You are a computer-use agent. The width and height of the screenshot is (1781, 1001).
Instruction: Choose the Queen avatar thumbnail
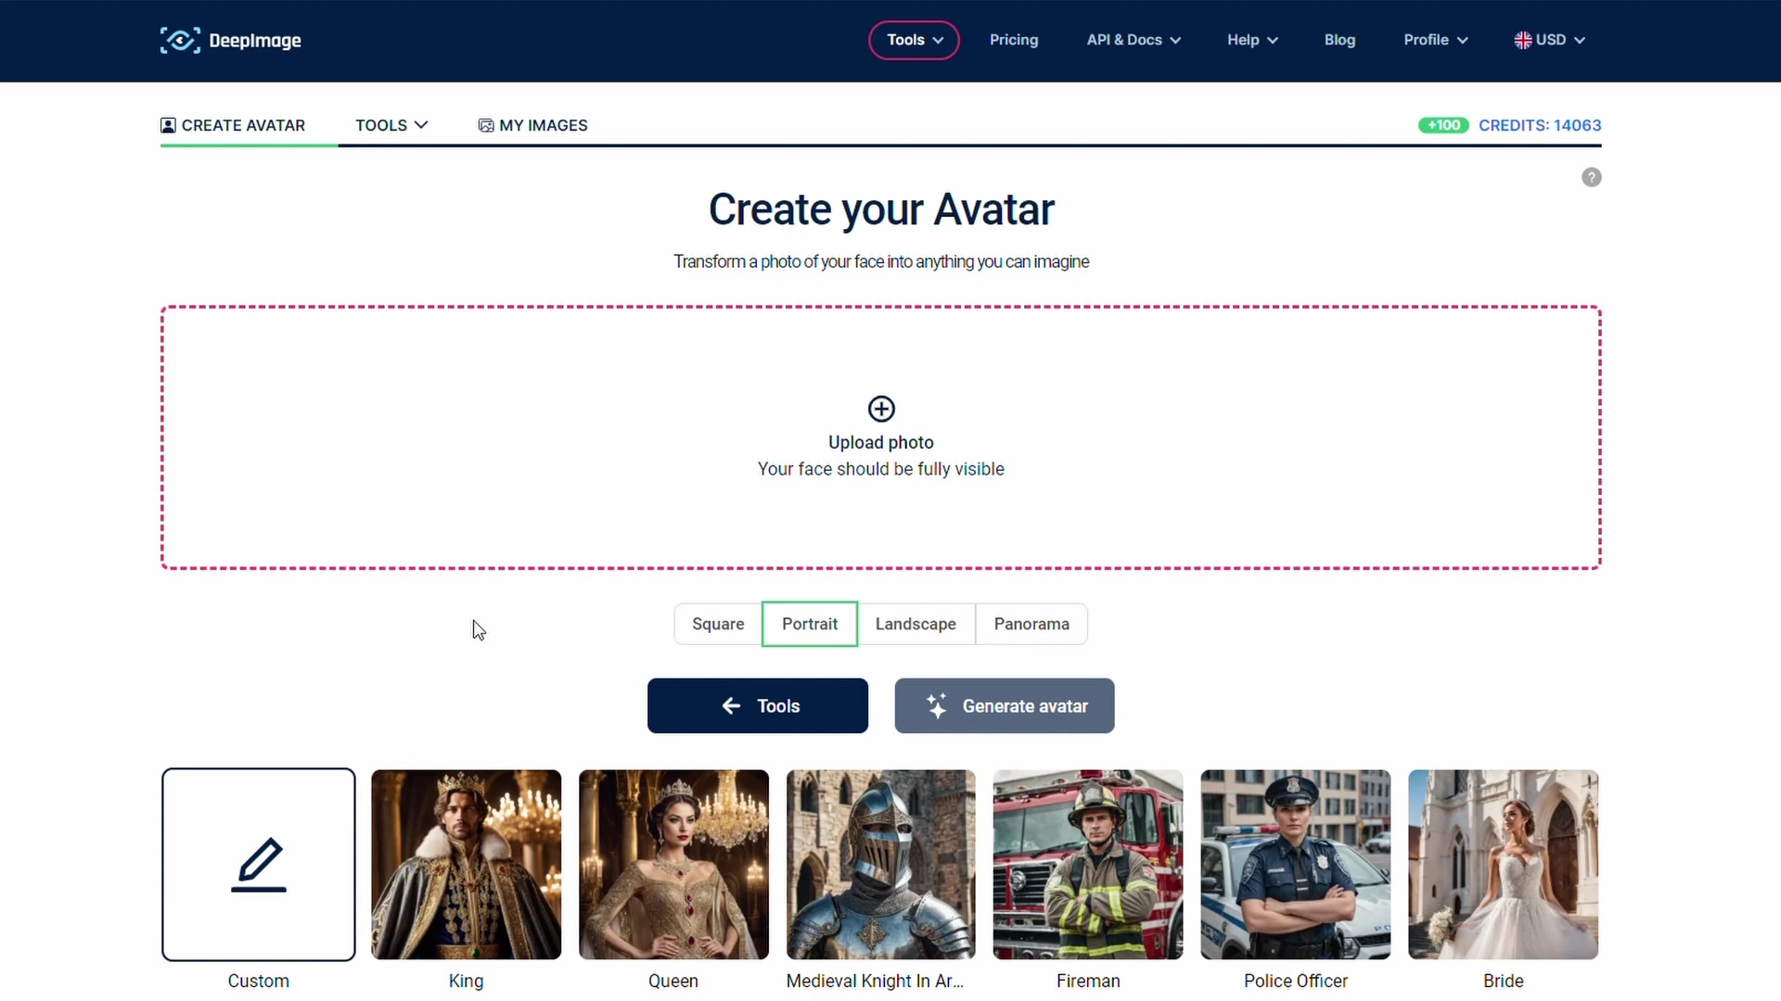point(673,865)
